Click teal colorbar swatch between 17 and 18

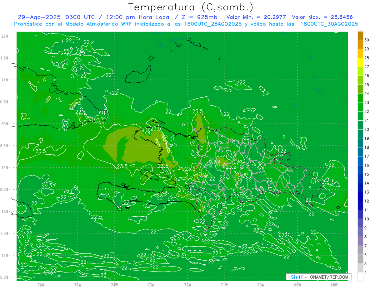pyautogui.click(x=360, y=152)
